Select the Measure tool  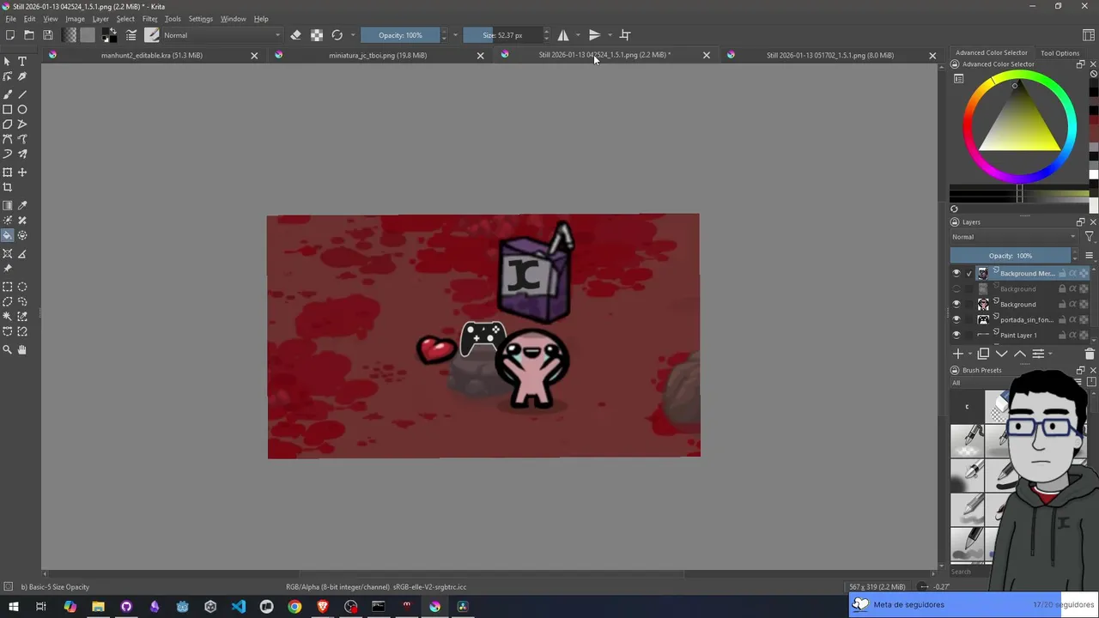(22, 254)
